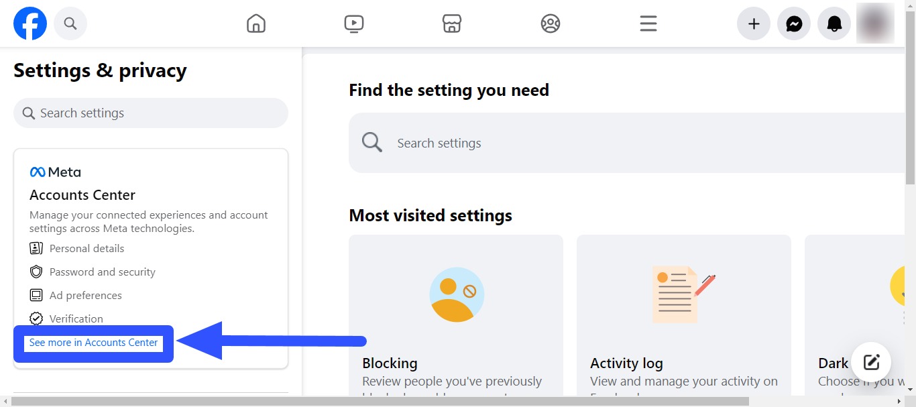The height and width of the screenshot is (407, 916).
Task: Open the Groups icon
Action: pyautogui.click(x=550, y=23)
